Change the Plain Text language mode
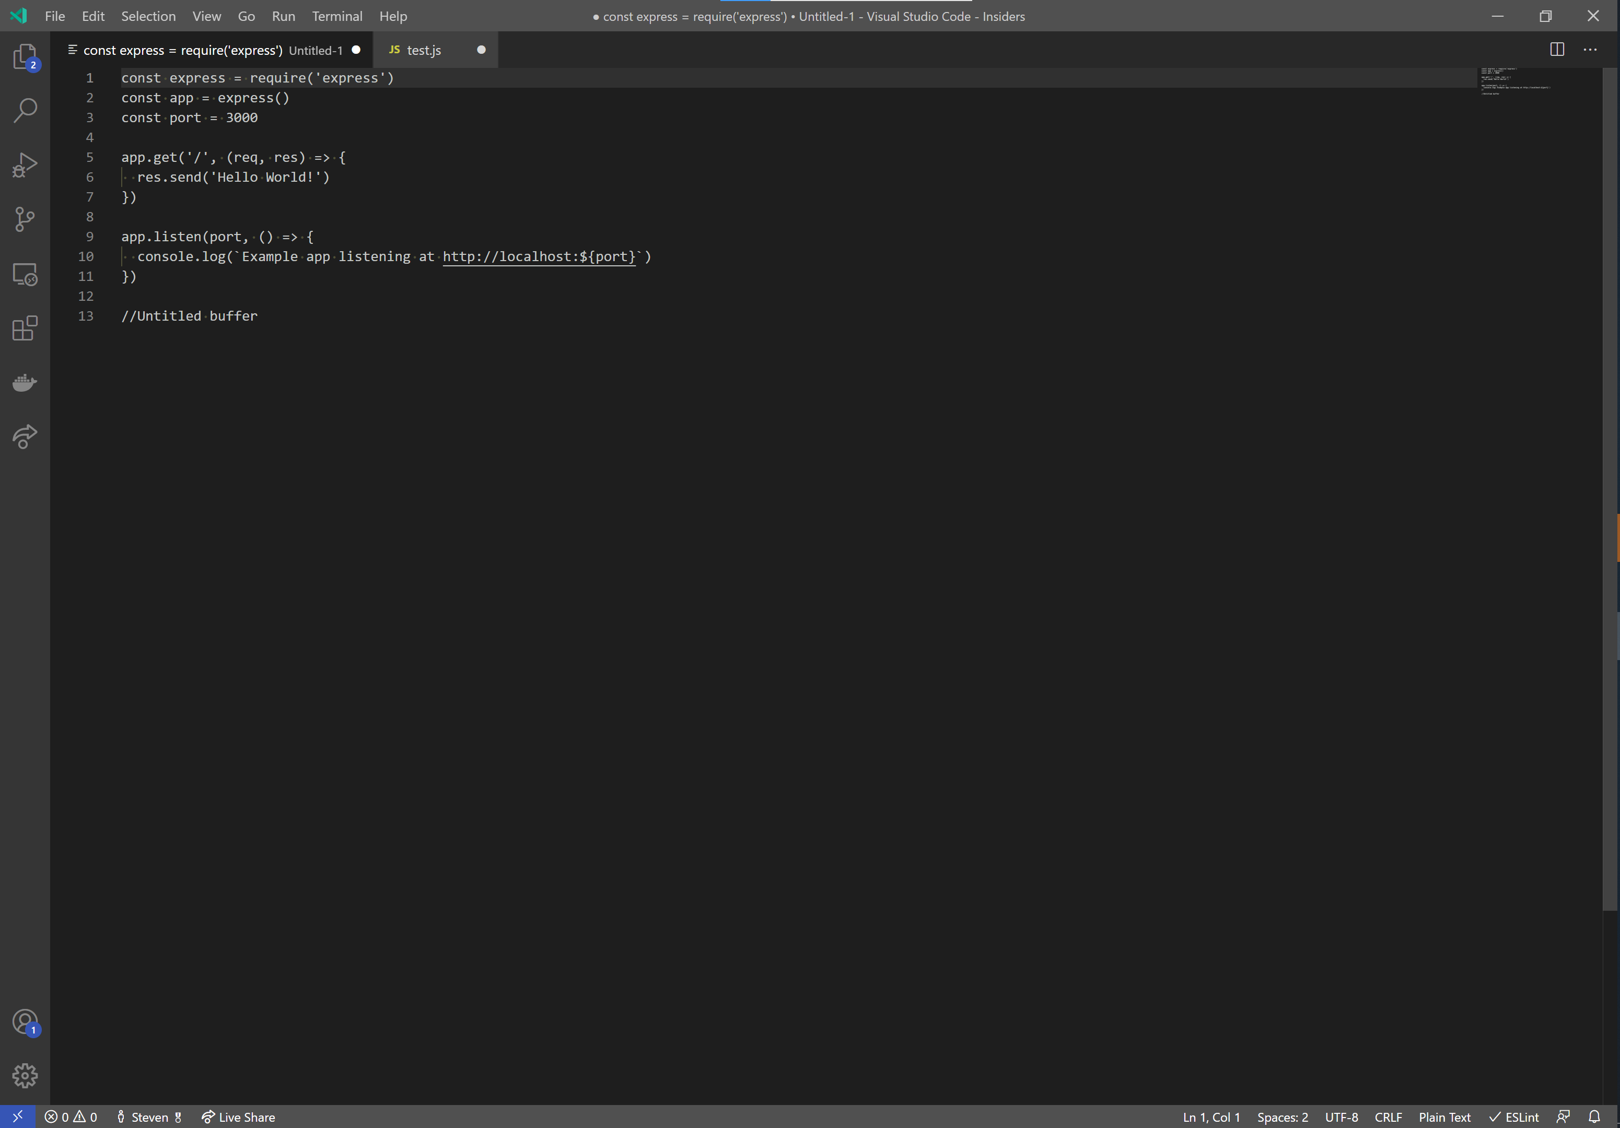 pyautogui.click(x=1444, y=1116)
